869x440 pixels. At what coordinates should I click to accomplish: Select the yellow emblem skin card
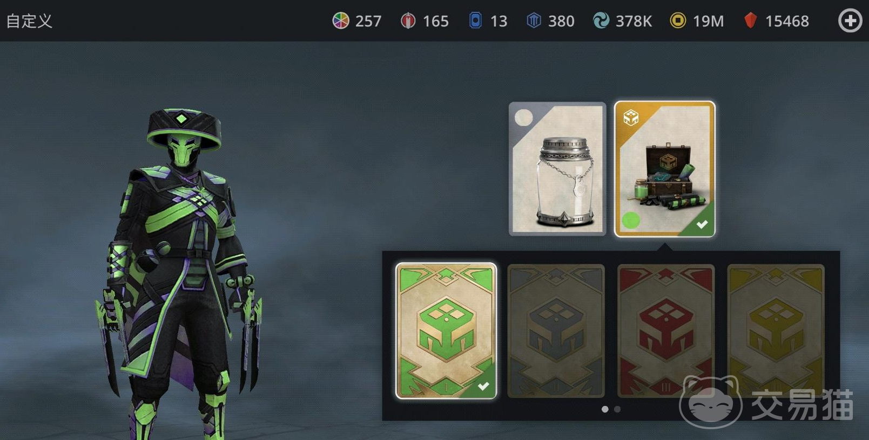tap(776, 331)
